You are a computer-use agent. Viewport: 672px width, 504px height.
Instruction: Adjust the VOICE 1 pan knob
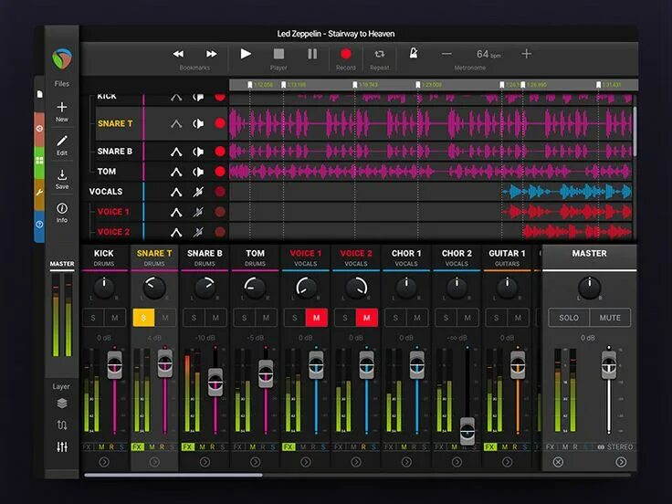pyautogui.click(x=306, y=288)
